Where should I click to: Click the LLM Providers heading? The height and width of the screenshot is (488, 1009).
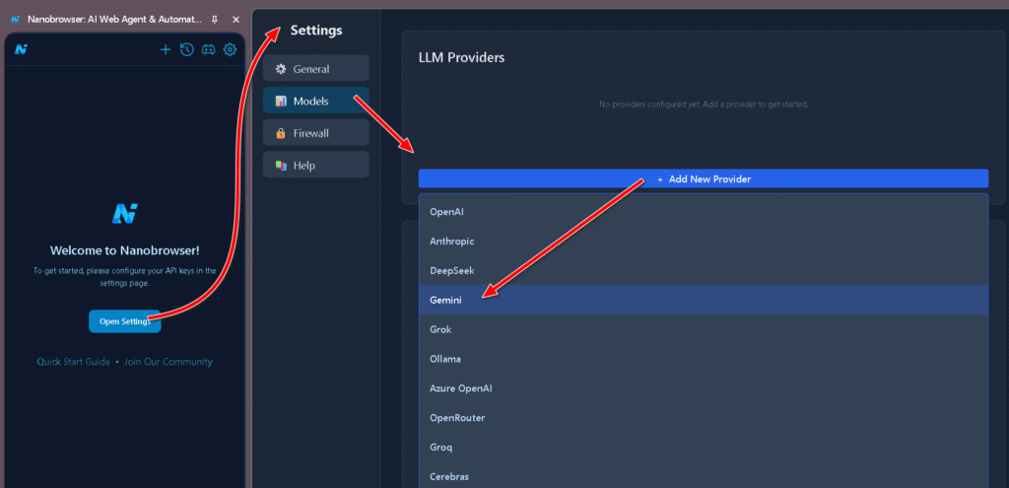461,58
